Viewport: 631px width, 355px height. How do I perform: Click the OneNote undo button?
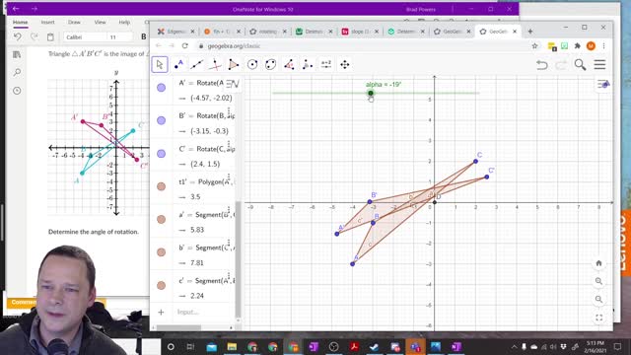point(18,37)
